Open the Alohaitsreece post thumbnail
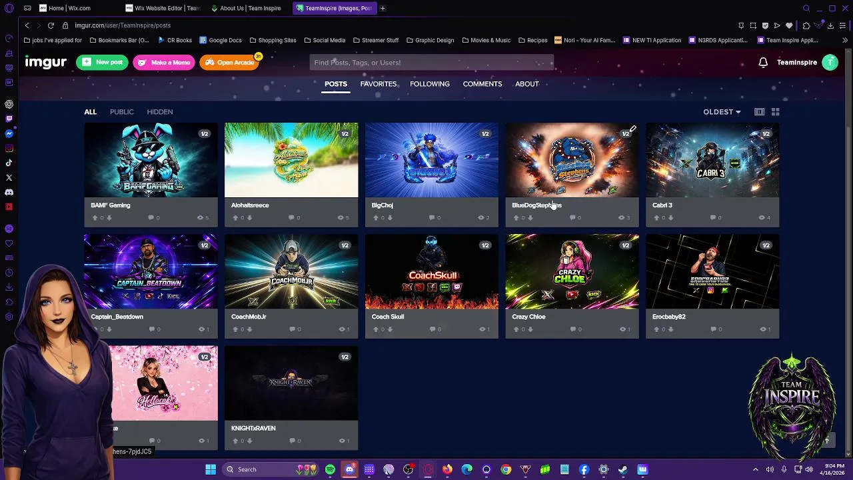The image size is (853, 480). 291,160
